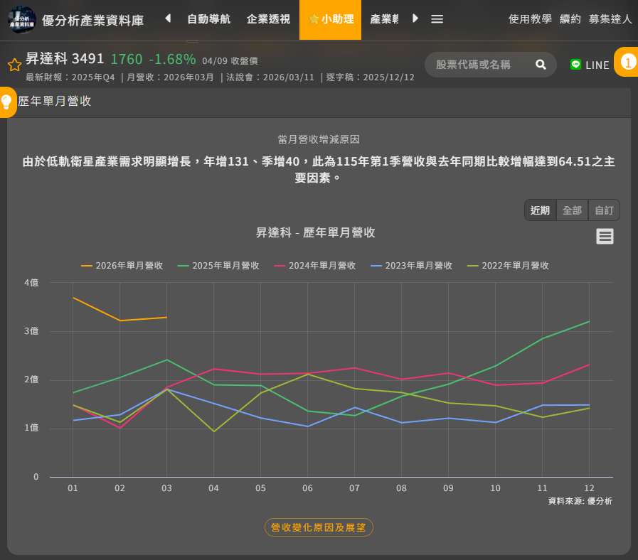
Task: Toggle 2026年單月營收 series in legend
Action: 122,266
